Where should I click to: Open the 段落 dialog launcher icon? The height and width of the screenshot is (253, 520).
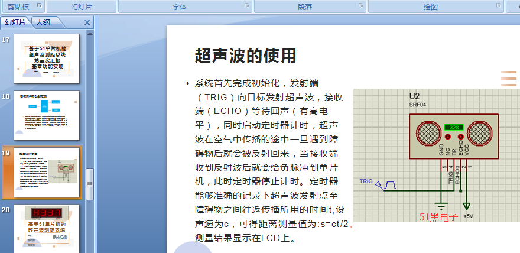(x=360, y=5)
